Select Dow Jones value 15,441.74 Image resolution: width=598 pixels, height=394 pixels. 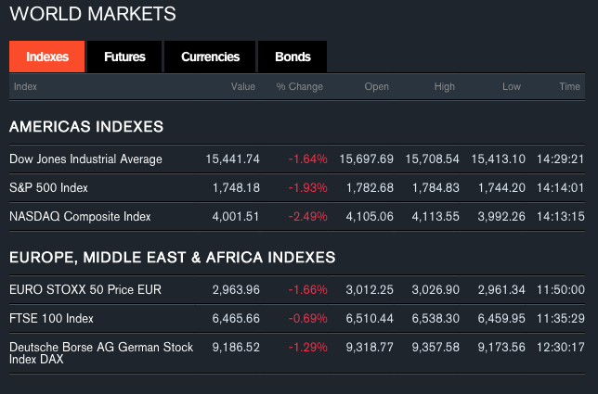click(233, 159)
